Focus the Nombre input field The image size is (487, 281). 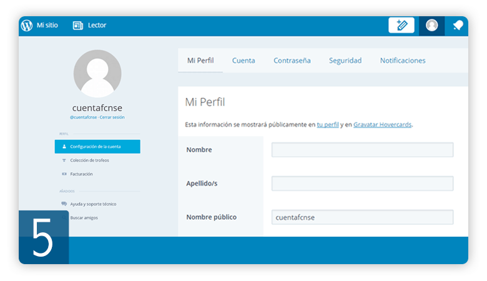tap(363, 150)
